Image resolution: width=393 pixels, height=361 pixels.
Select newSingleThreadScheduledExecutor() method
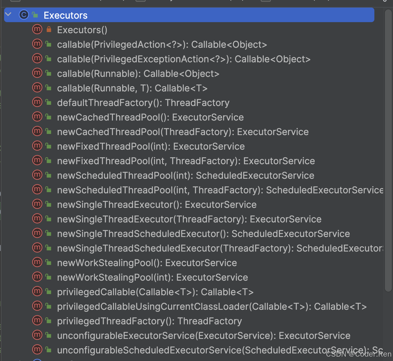pyautogui.click(x=203, y=234)
